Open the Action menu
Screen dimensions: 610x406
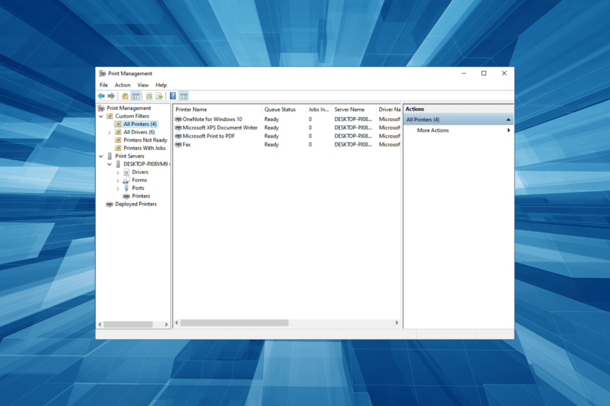pos(122,85)
